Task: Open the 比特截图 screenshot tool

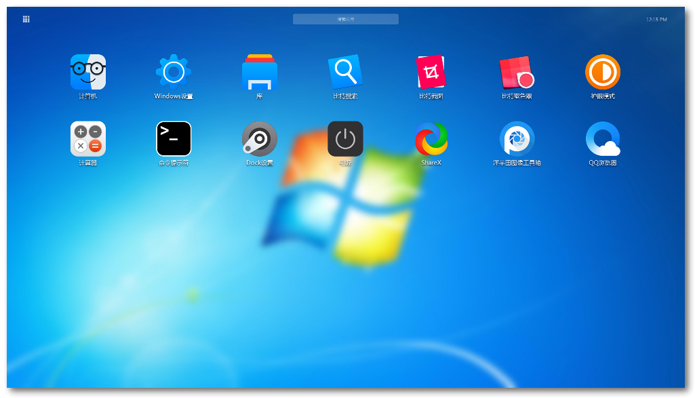Action: tap(431, 71)
